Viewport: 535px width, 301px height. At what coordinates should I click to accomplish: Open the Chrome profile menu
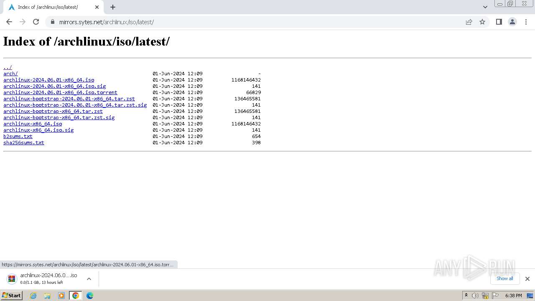tap(512, 22)
